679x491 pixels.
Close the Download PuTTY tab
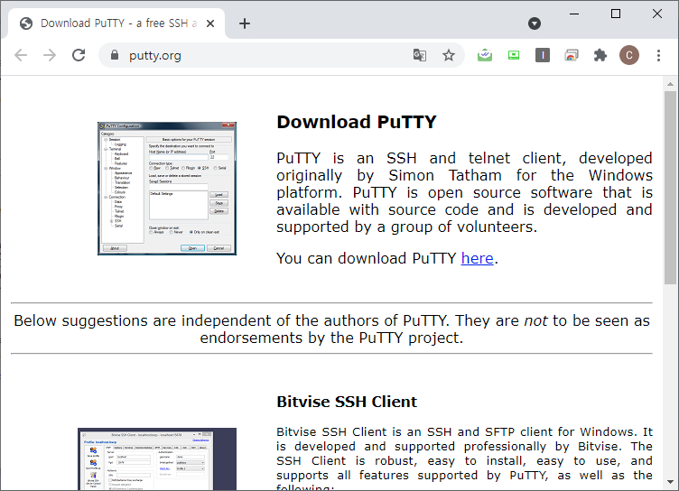pos(210,23)
